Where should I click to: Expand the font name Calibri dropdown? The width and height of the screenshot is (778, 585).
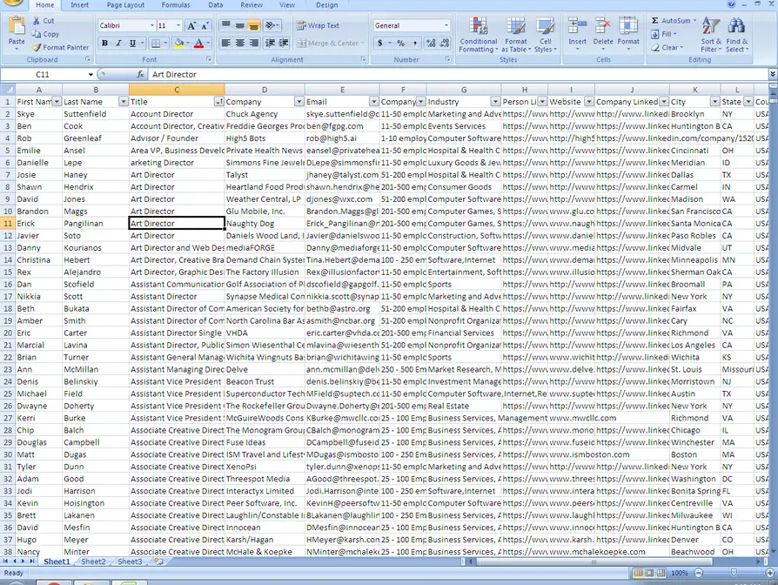151,26
